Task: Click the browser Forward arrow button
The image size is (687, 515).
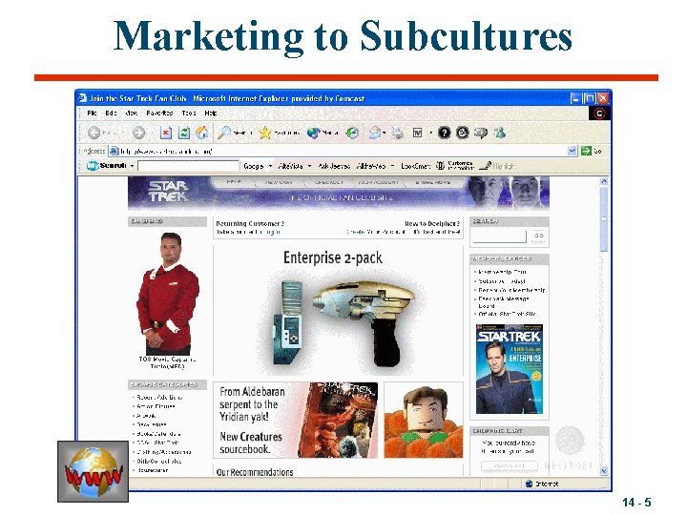Action: point(139,133)
